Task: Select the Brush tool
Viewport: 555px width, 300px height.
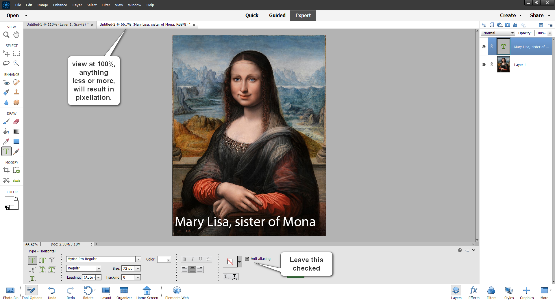Action: [6, 121]
